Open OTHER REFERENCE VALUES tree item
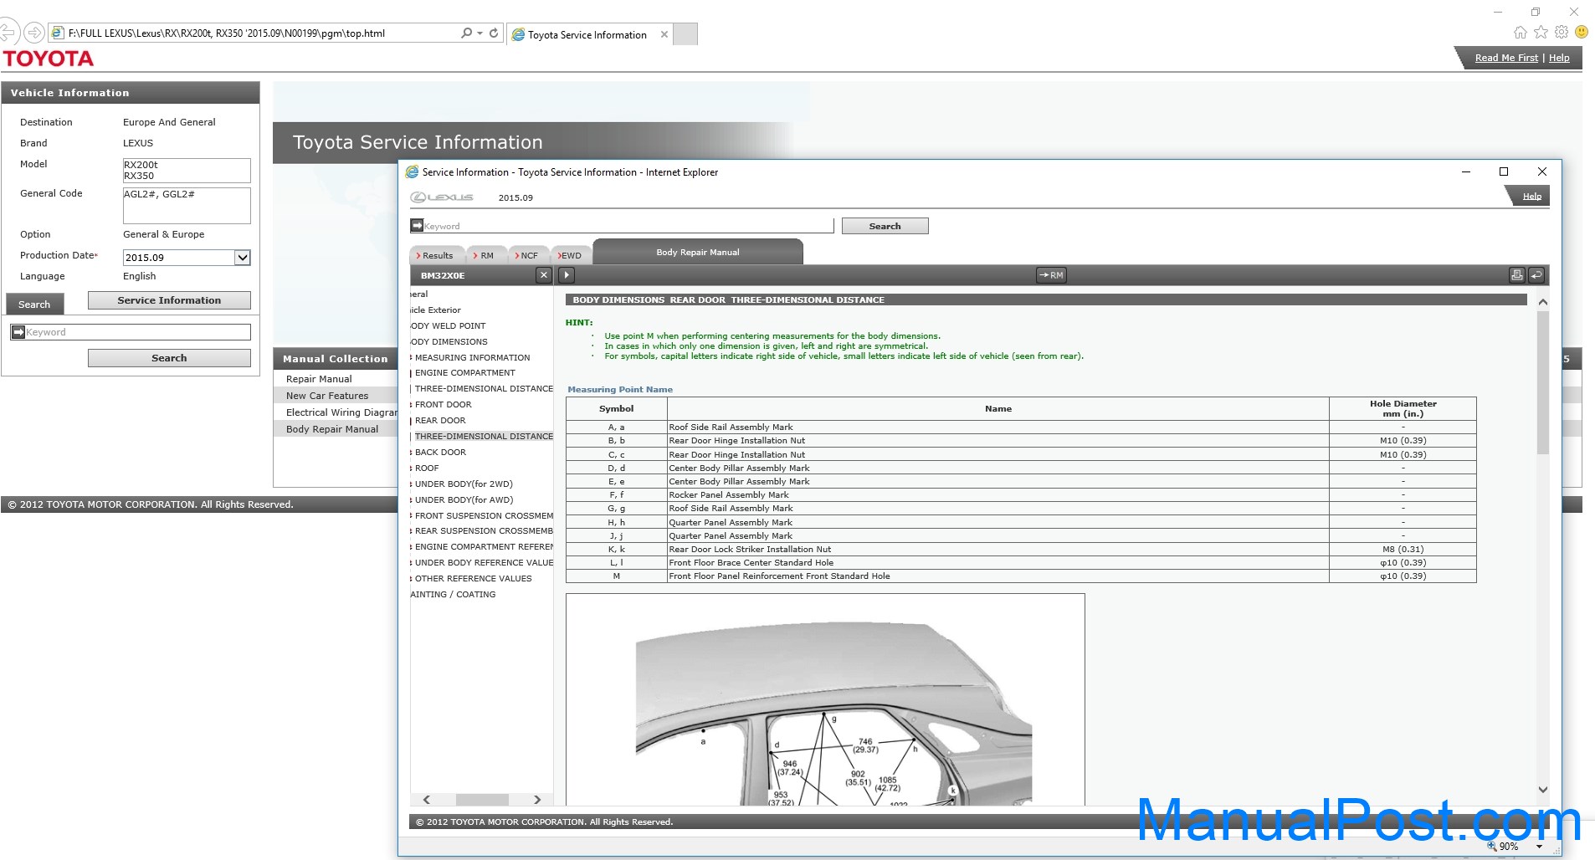This screenshot has width=1595, height=860. [x=473, y=578]
